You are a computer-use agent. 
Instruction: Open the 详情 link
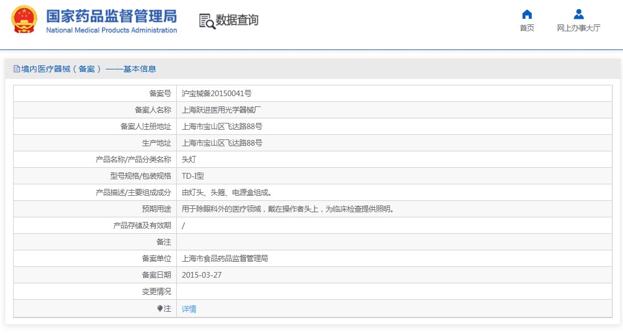coord(189,309)
